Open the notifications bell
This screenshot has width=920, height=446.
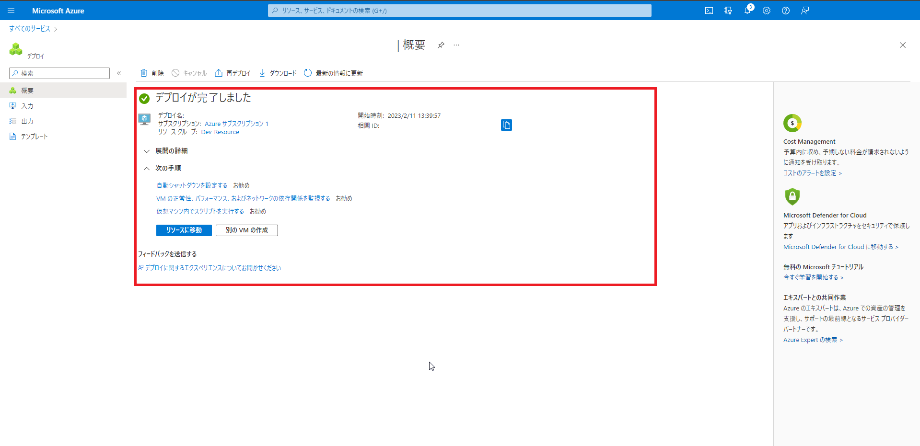[747, 11]
